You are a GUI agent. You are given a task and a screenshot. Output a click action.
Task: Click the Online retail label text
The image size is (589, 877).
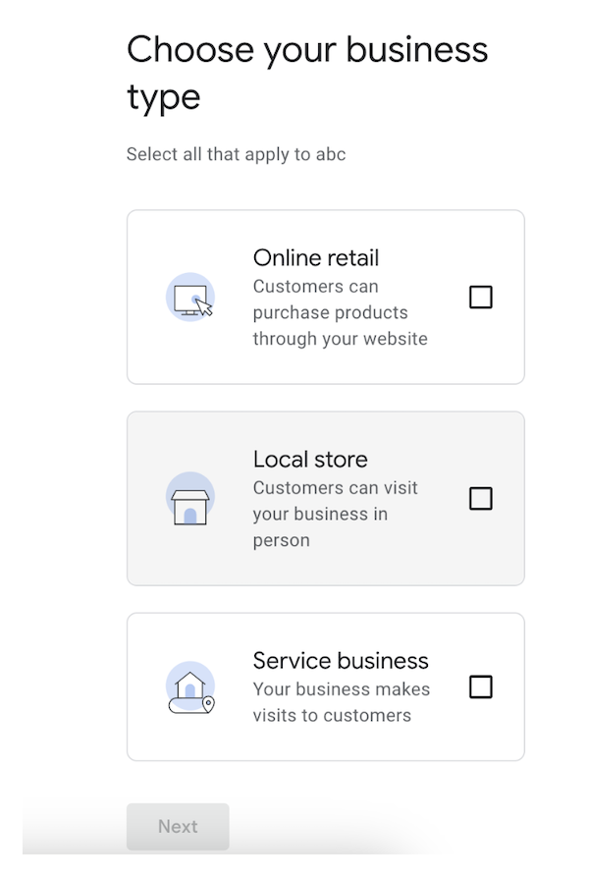[315, 257]
